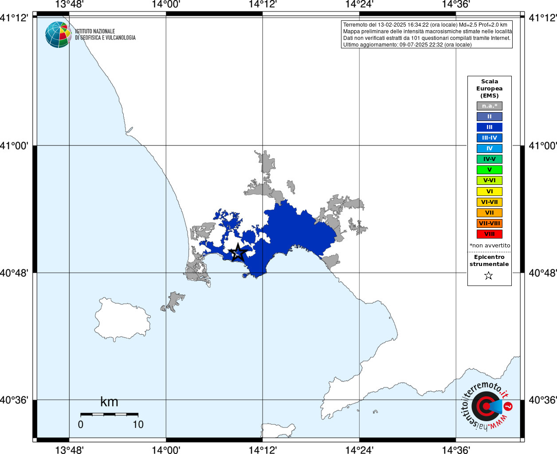Click the red question mark icon
Image resolution: width=557 pixels, height=454 pixels.
(x=509, y=406)
